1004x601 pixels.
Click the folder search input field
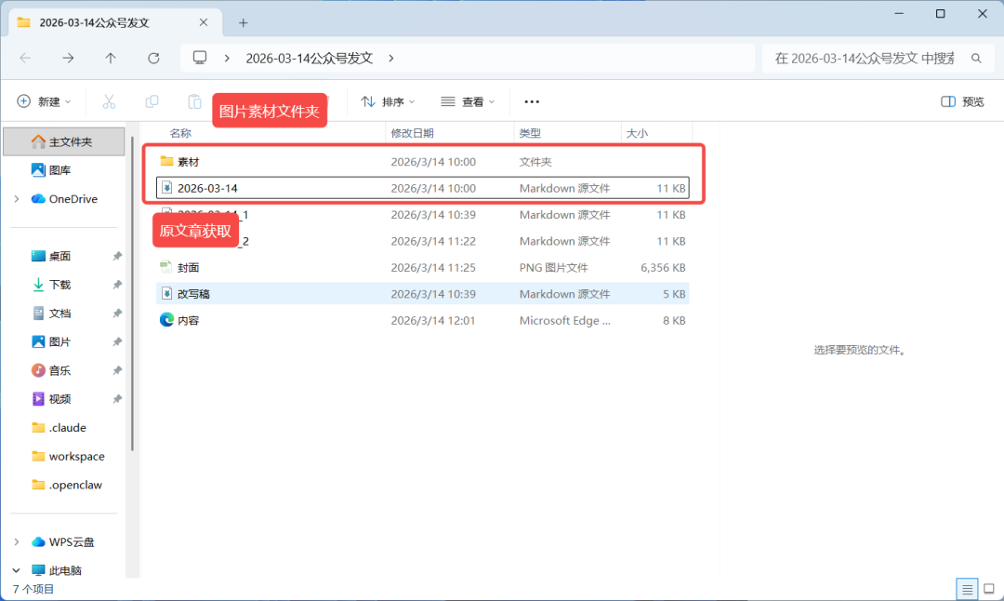[865, 59]
